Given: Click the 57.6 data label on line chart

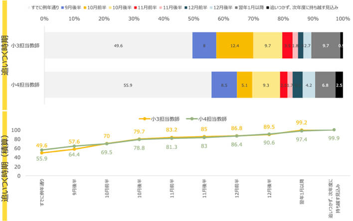Looking at the screenshot, I should coord(74,142).
